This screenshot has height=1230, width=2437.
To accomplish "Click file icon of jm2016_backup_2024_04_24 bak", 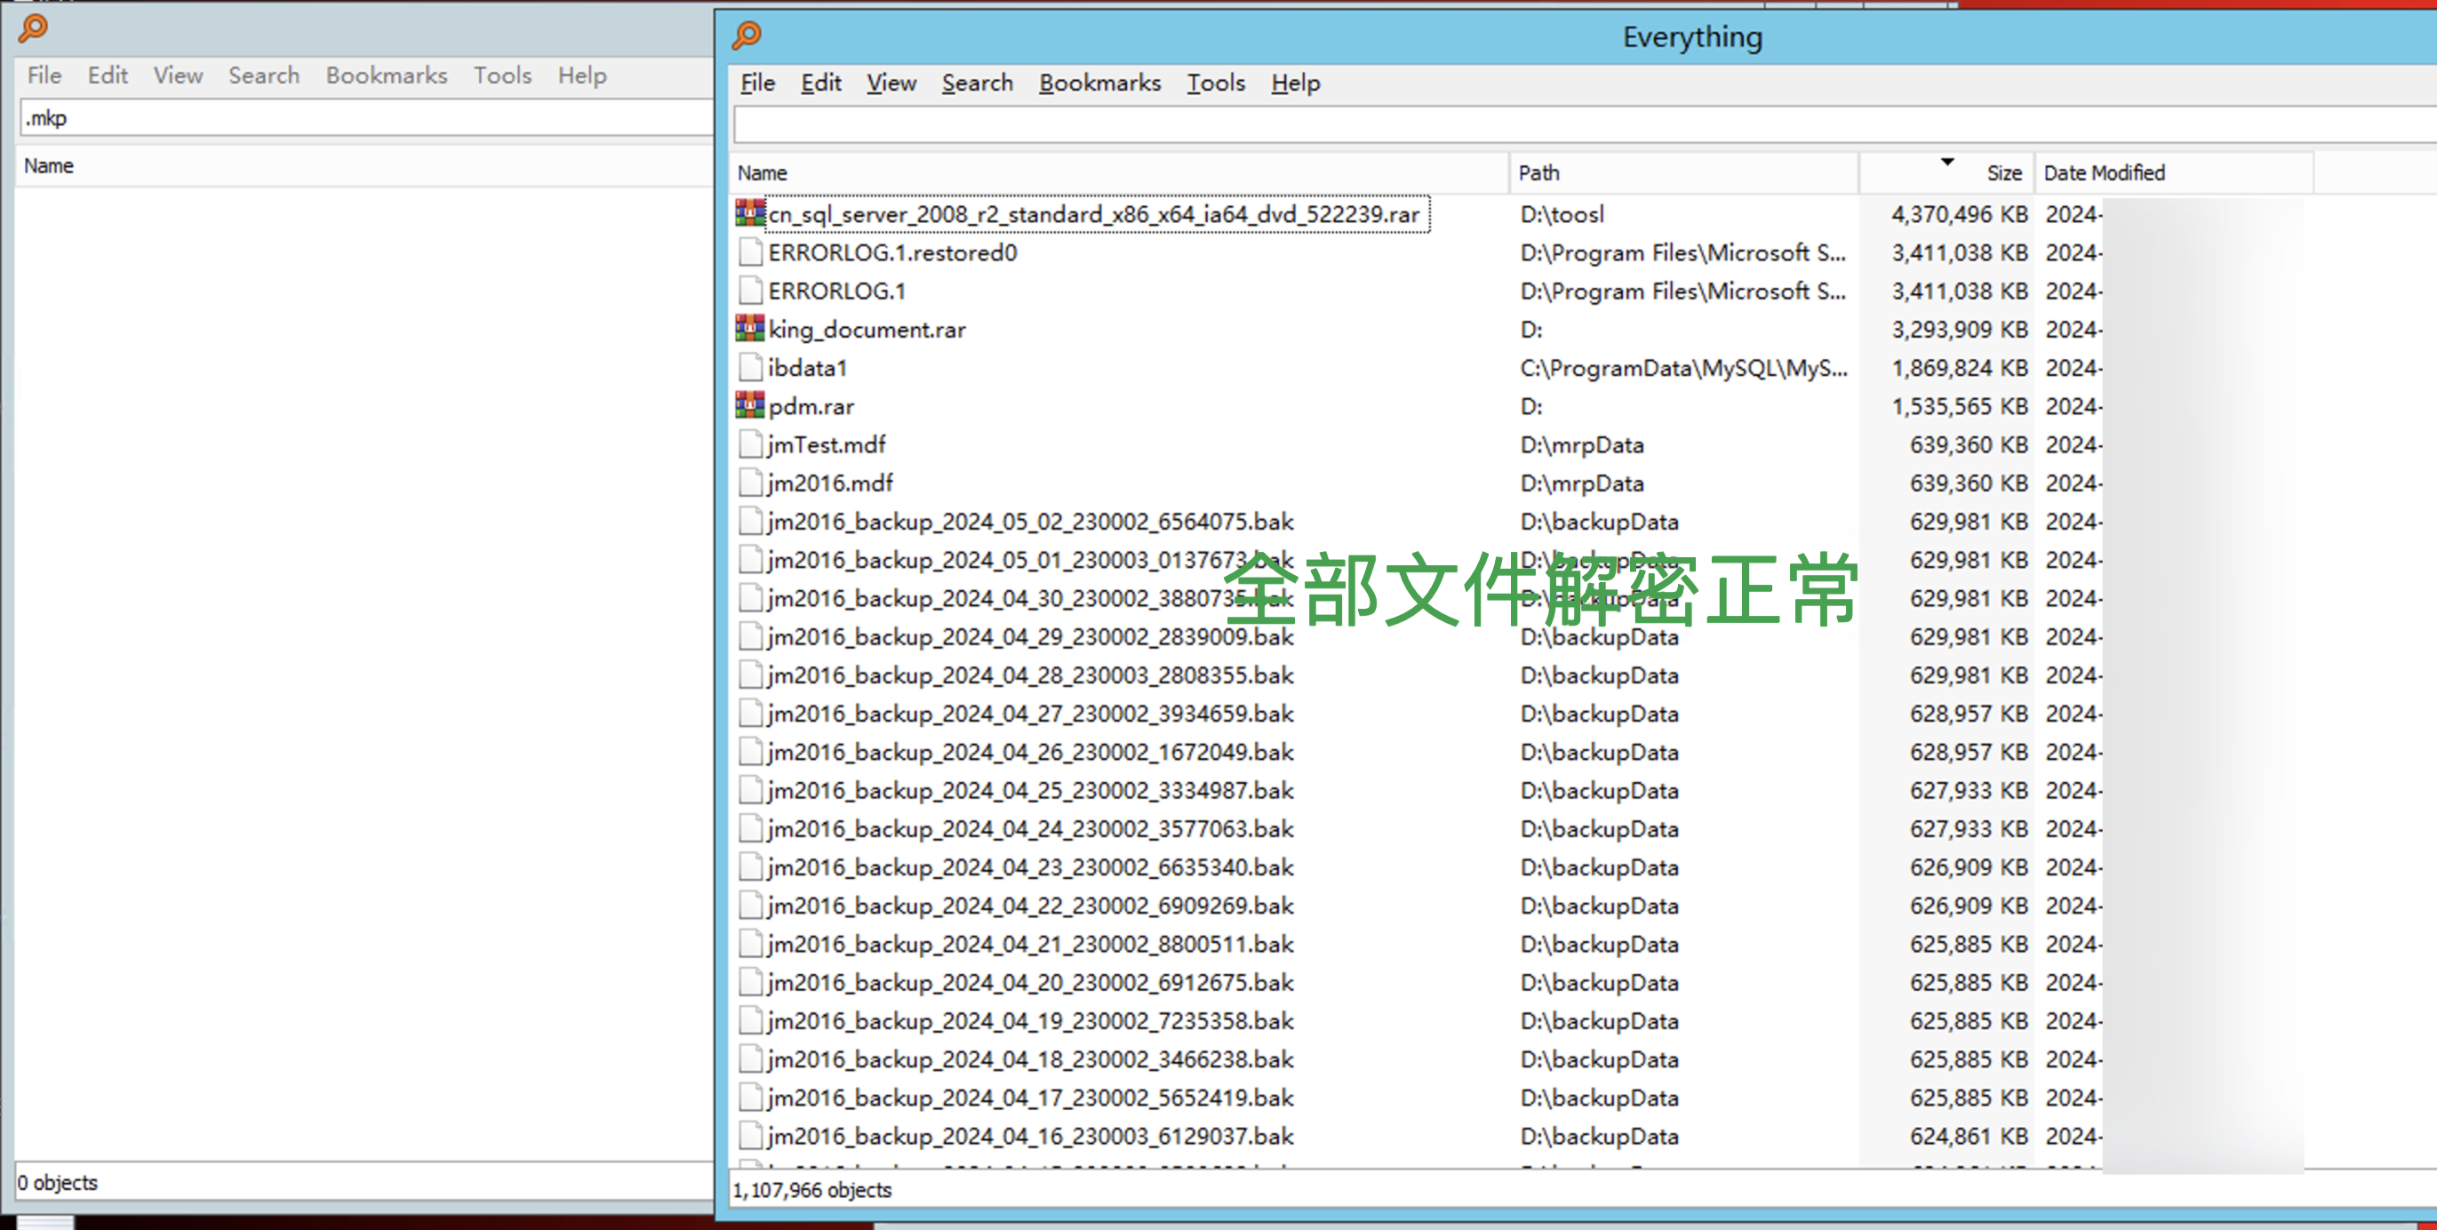I will 750,828.
